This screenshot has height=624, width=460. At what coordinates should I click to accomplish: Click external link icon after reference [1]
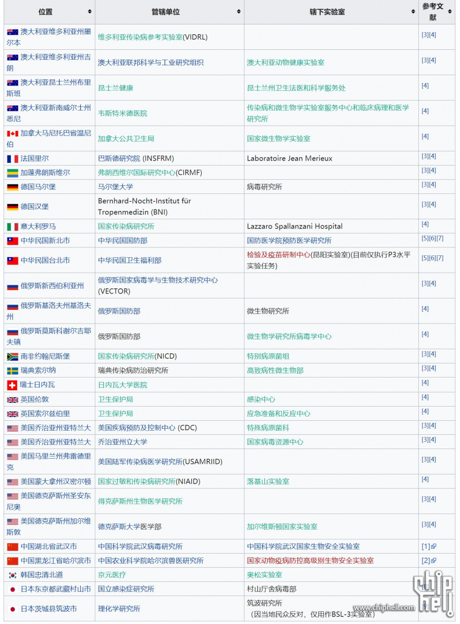click(x=434, y=547)
